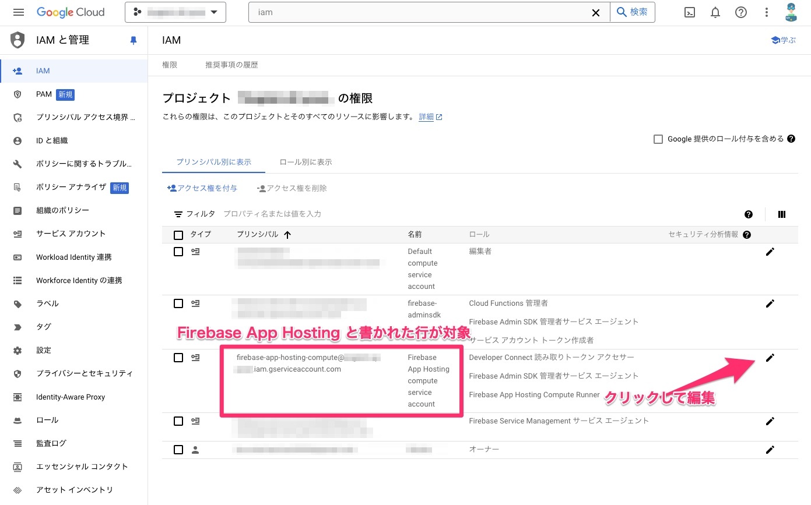
Task: Click the ロール hat icon in sidebar
Action: click(17, 420)
